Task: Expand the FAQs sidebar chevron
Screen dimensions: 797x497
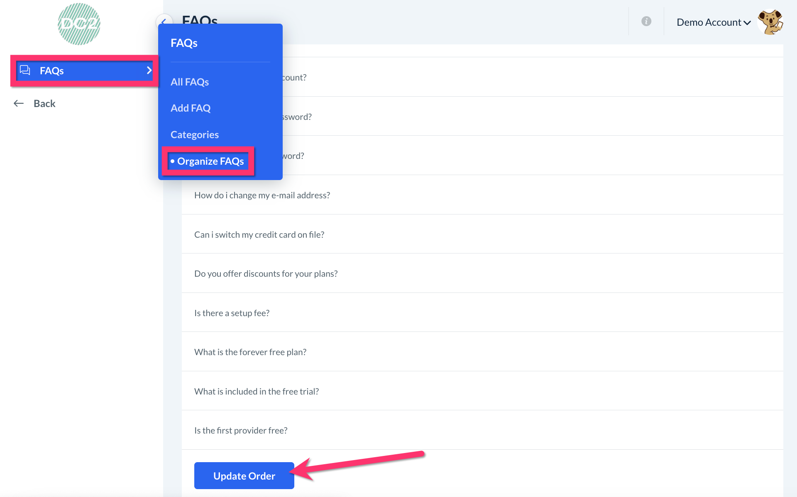Action: coord(149,70)
